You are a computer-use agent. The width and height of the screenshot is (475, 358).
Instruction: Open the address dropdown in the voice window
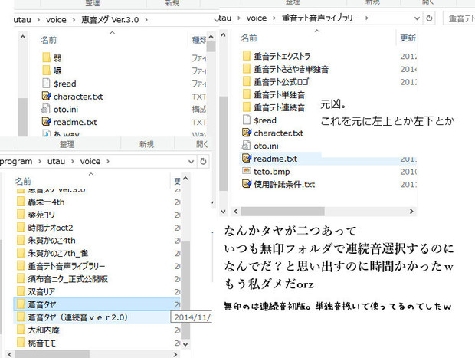point(192,162)
